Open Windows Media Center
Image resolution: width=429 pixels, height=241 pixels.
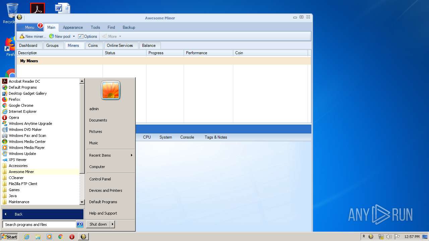pos(40,142)
